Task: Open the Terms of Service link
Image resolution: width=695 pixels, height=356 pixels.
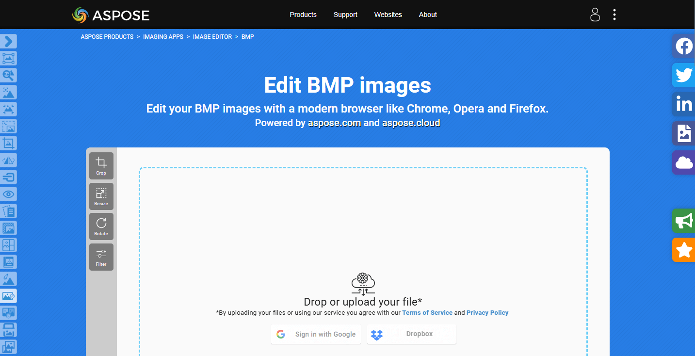Action: 427,312
